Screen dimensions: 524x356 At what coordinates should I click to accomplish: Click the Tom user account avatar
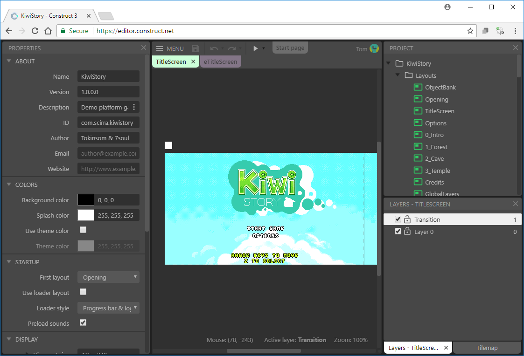click(374, 48)
